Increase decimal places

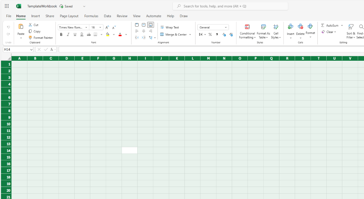point(224,34)
